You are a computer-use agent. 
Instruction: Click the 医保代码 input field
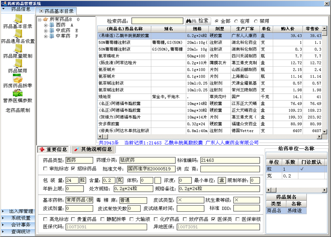[x=106, y=227]
